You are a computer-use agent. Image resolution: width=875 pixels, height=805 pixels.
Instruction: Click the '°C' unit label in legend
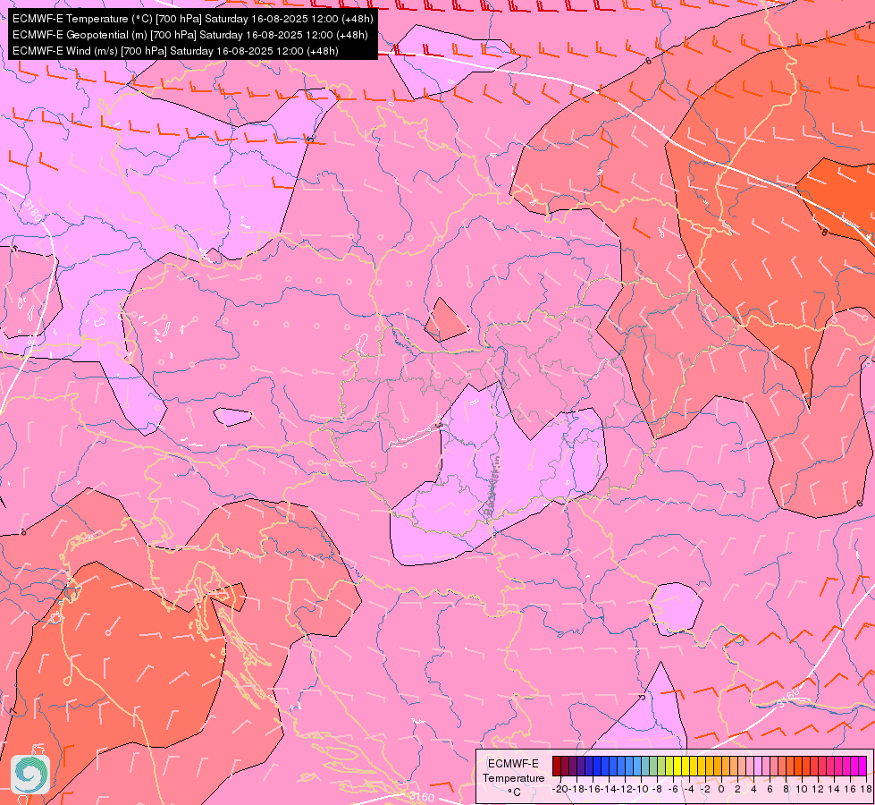[515, 792]
